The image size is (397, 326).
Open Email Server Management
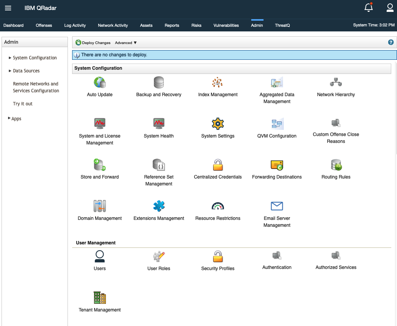[x=277, y=206]
